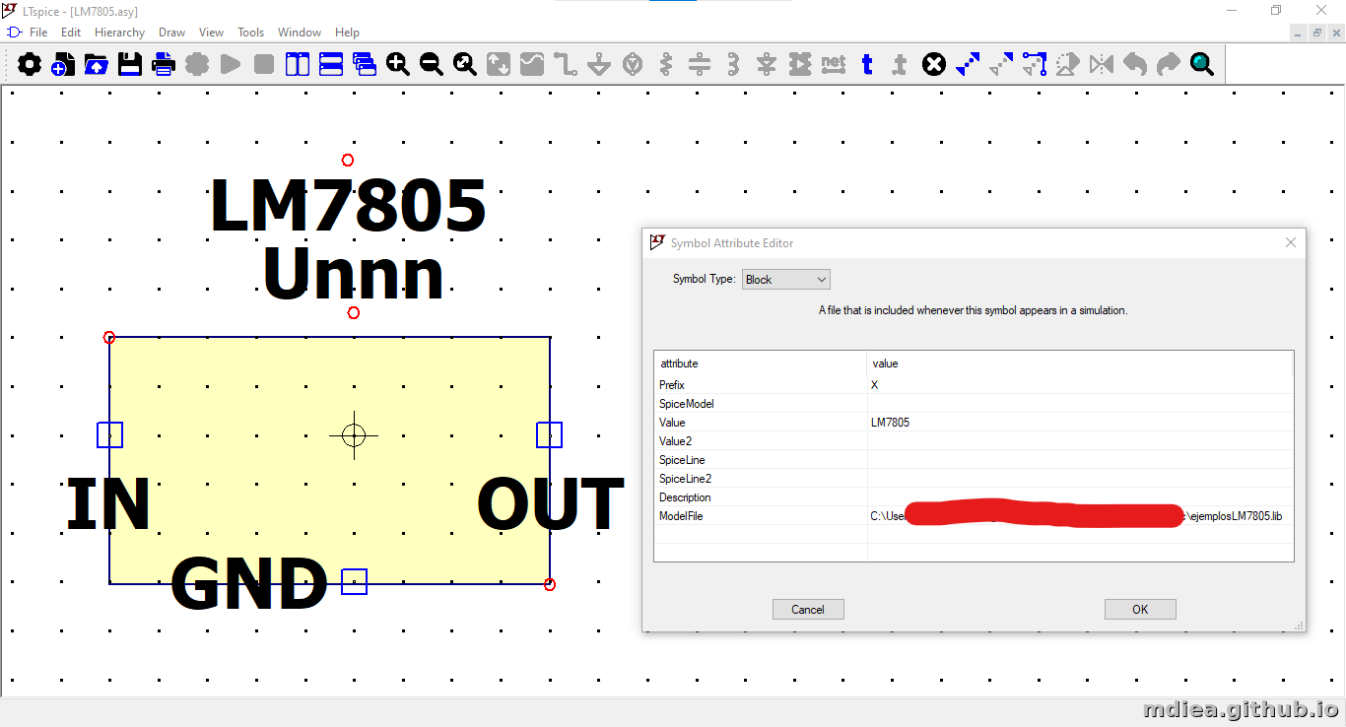Open the Help menu
This screenshot has height=727, width=1346.
(x=347, y=33)
